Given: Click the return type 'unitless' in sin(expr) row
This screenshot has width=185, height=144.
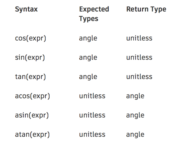Looking at the screenshot, I should (139, 57).
